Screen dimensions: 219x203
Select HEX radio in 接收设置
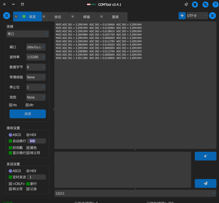point(28,135)
